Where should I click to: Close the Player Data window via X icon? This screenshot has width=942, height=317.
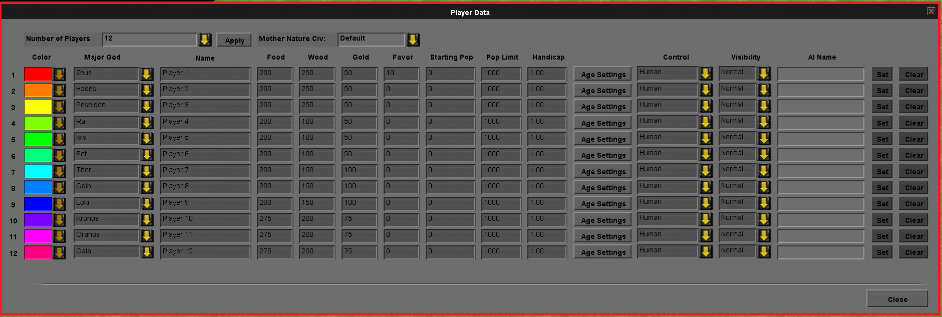(931, 11)
